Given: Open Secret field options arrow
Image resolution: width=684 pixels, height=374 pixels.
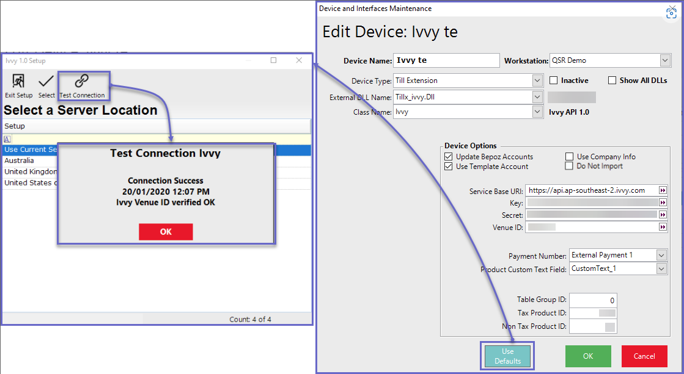Looking at the screenshot, I should pos(663,215).
